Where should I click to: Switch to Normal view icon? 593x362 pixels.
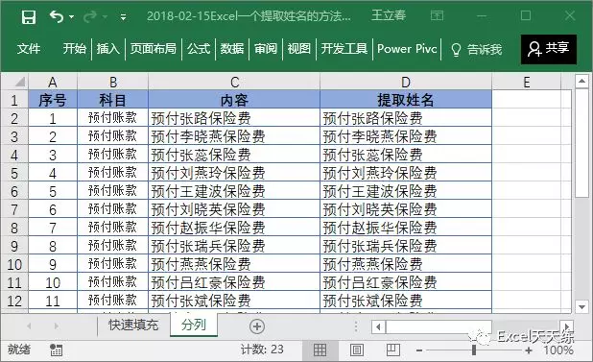(320, 350)
